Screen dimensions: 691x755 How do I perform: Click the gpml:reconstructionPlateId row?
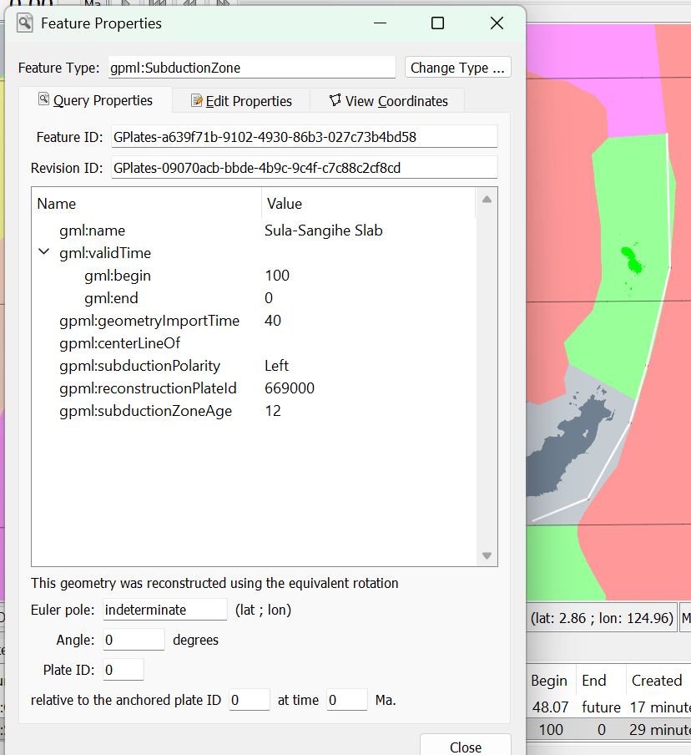click(148, 388)
